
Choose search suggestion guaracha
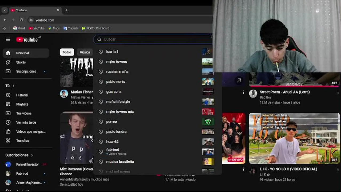[x=157, y=91]
